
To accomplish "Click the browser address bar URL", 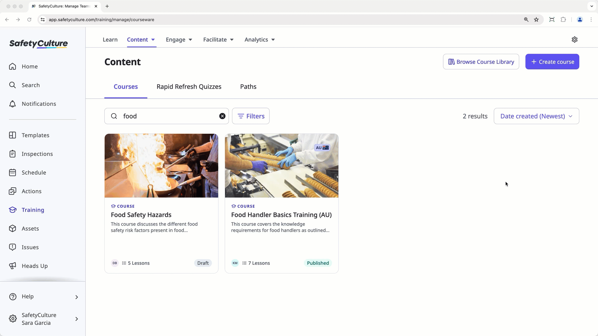I will tap(102, 20).
